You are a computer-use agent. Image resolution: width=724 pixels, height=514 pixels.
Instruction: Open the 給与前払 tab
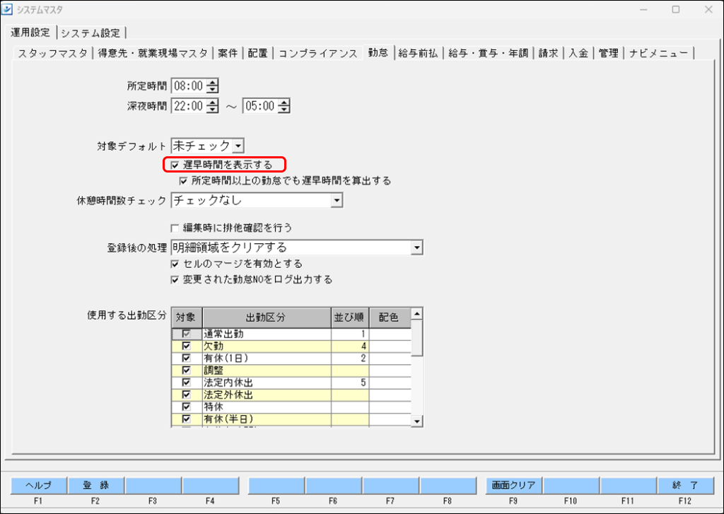pyautogui.click(x=418, y=53)
